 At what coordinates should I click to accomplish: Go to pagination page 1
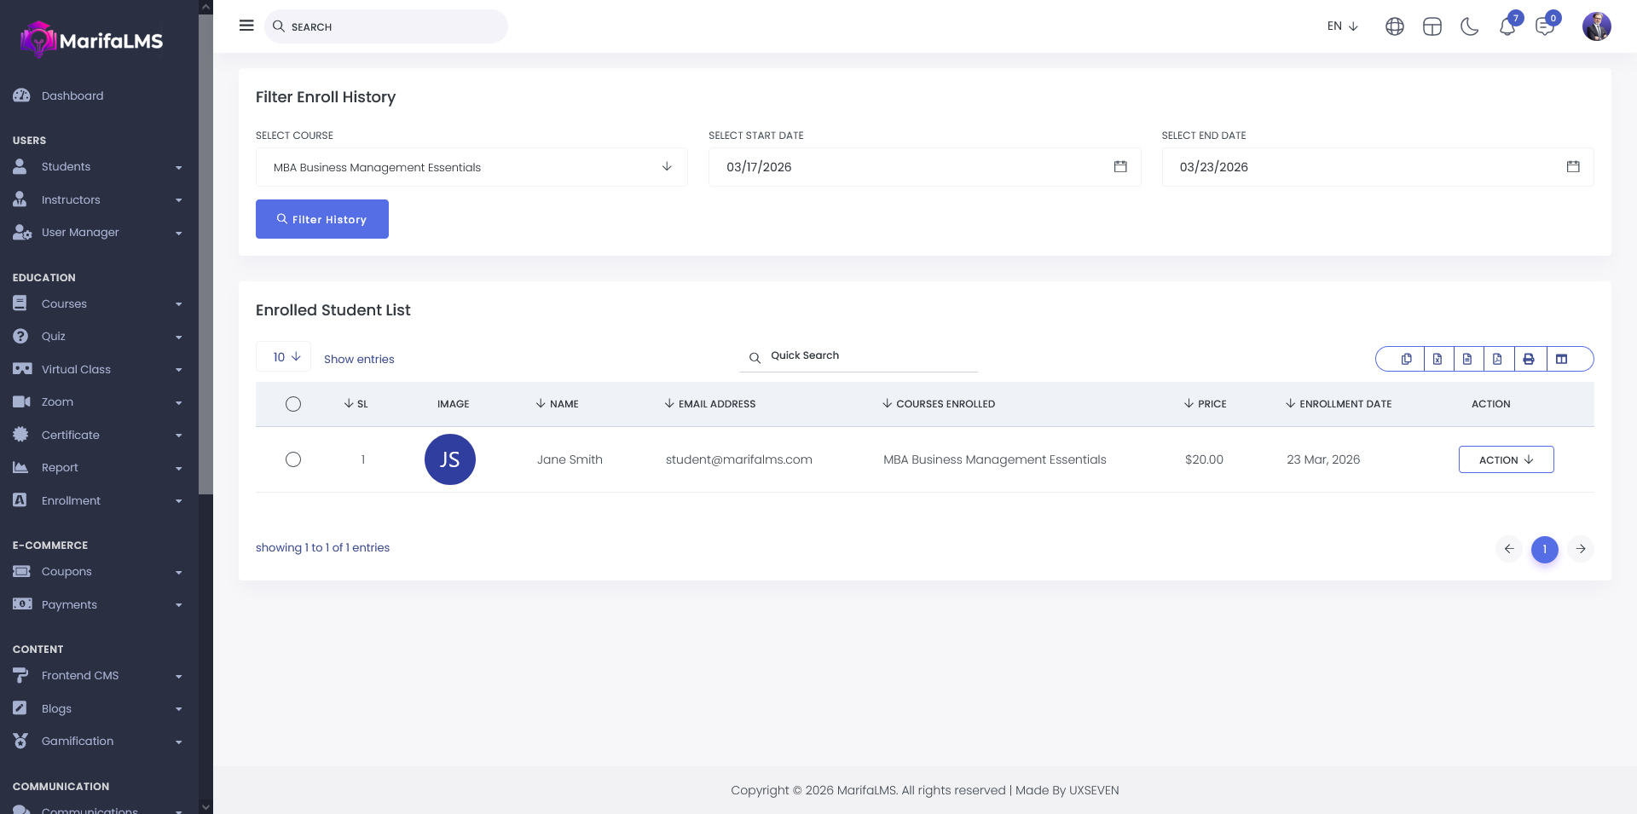(x=1544, y=549)
